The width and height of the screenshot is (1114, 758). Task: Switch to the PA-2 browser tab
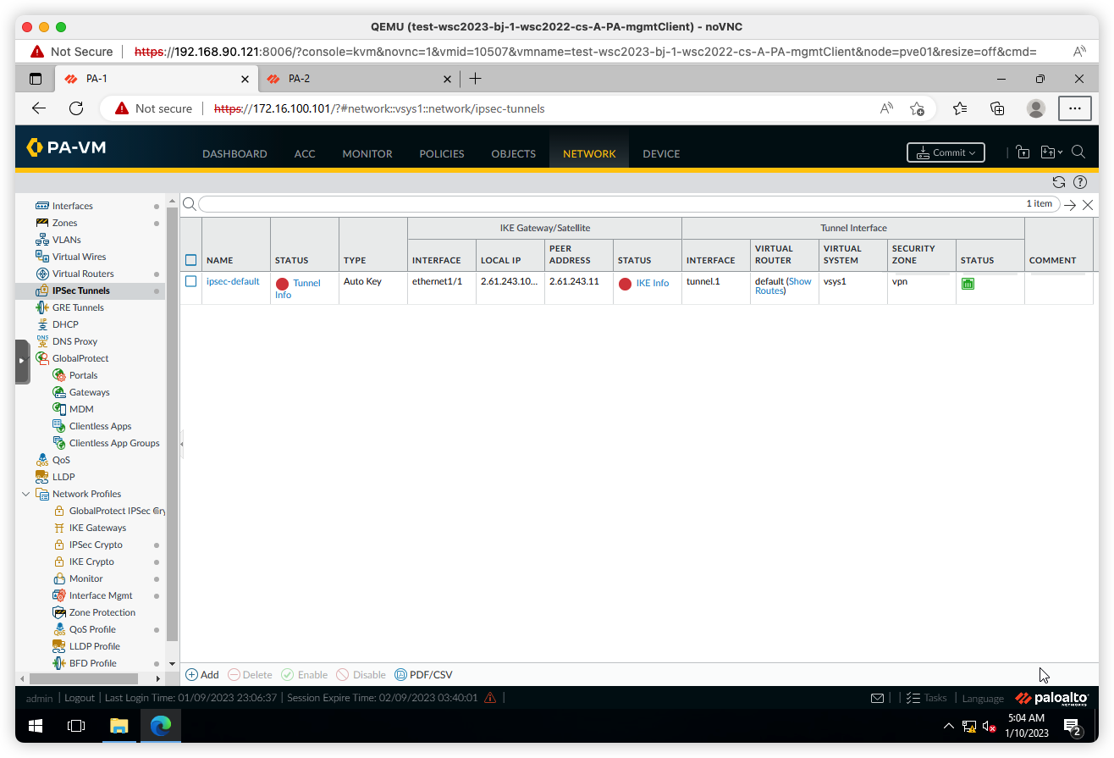(359, 79)
